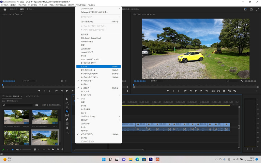Play the Program Monitor video
The image size is (261, 163).
coord(196,91)
